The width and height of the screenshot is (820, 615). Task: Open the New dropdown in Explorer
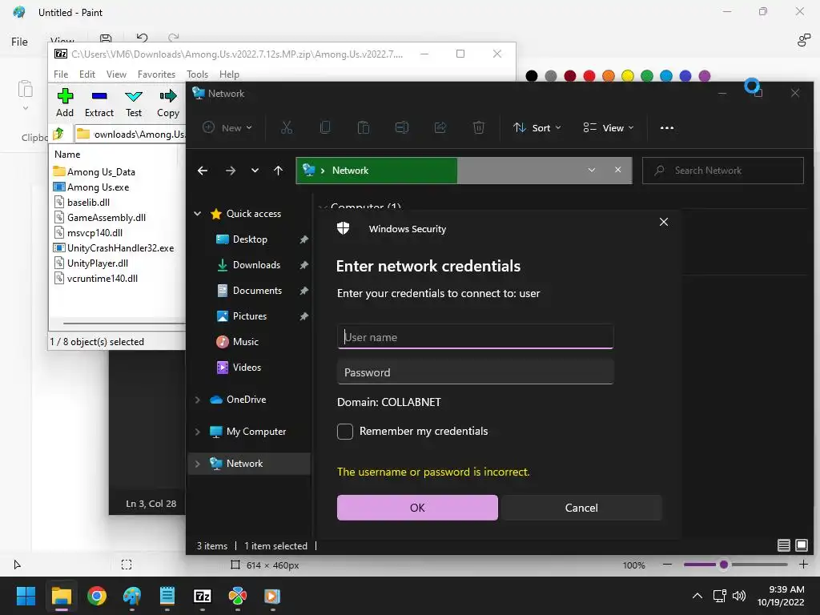pos(227,127)
